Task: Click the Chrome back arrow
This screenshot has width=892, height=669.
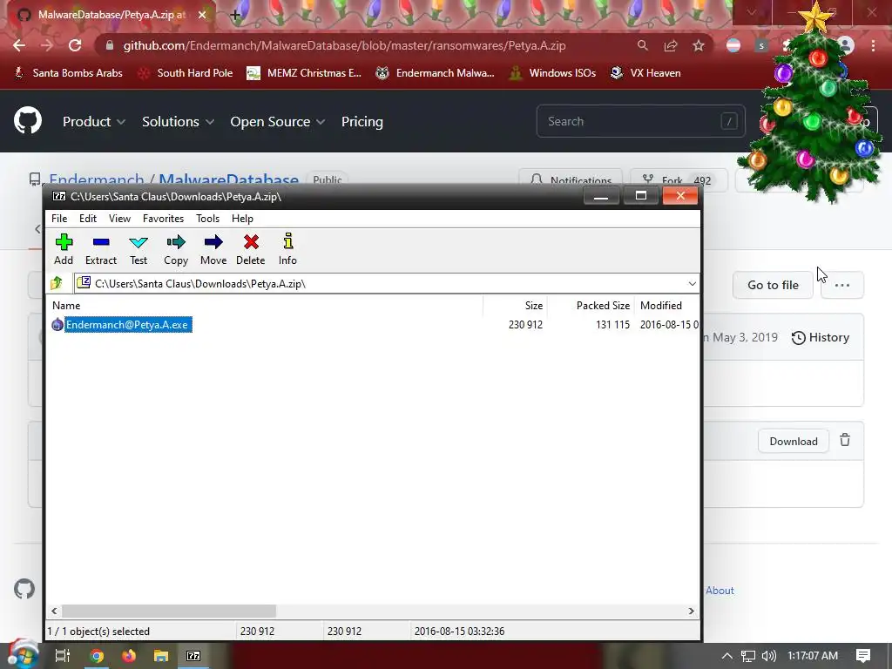Action: click(x=19, y=45)
